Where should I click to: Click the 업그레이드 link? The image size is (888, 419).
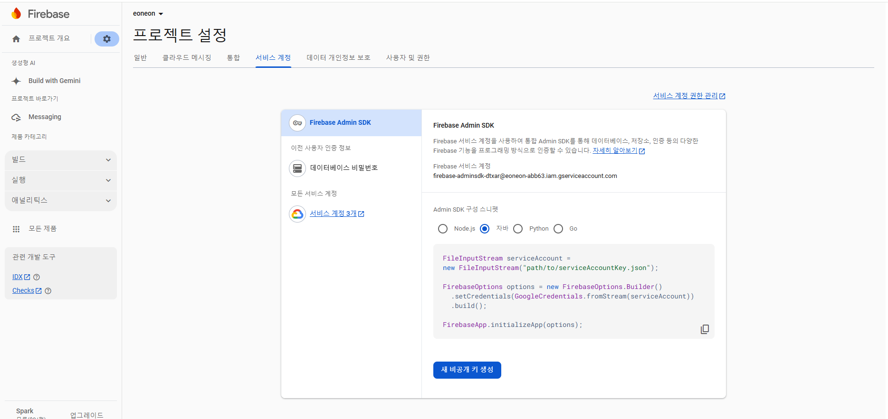pos(86,415)
